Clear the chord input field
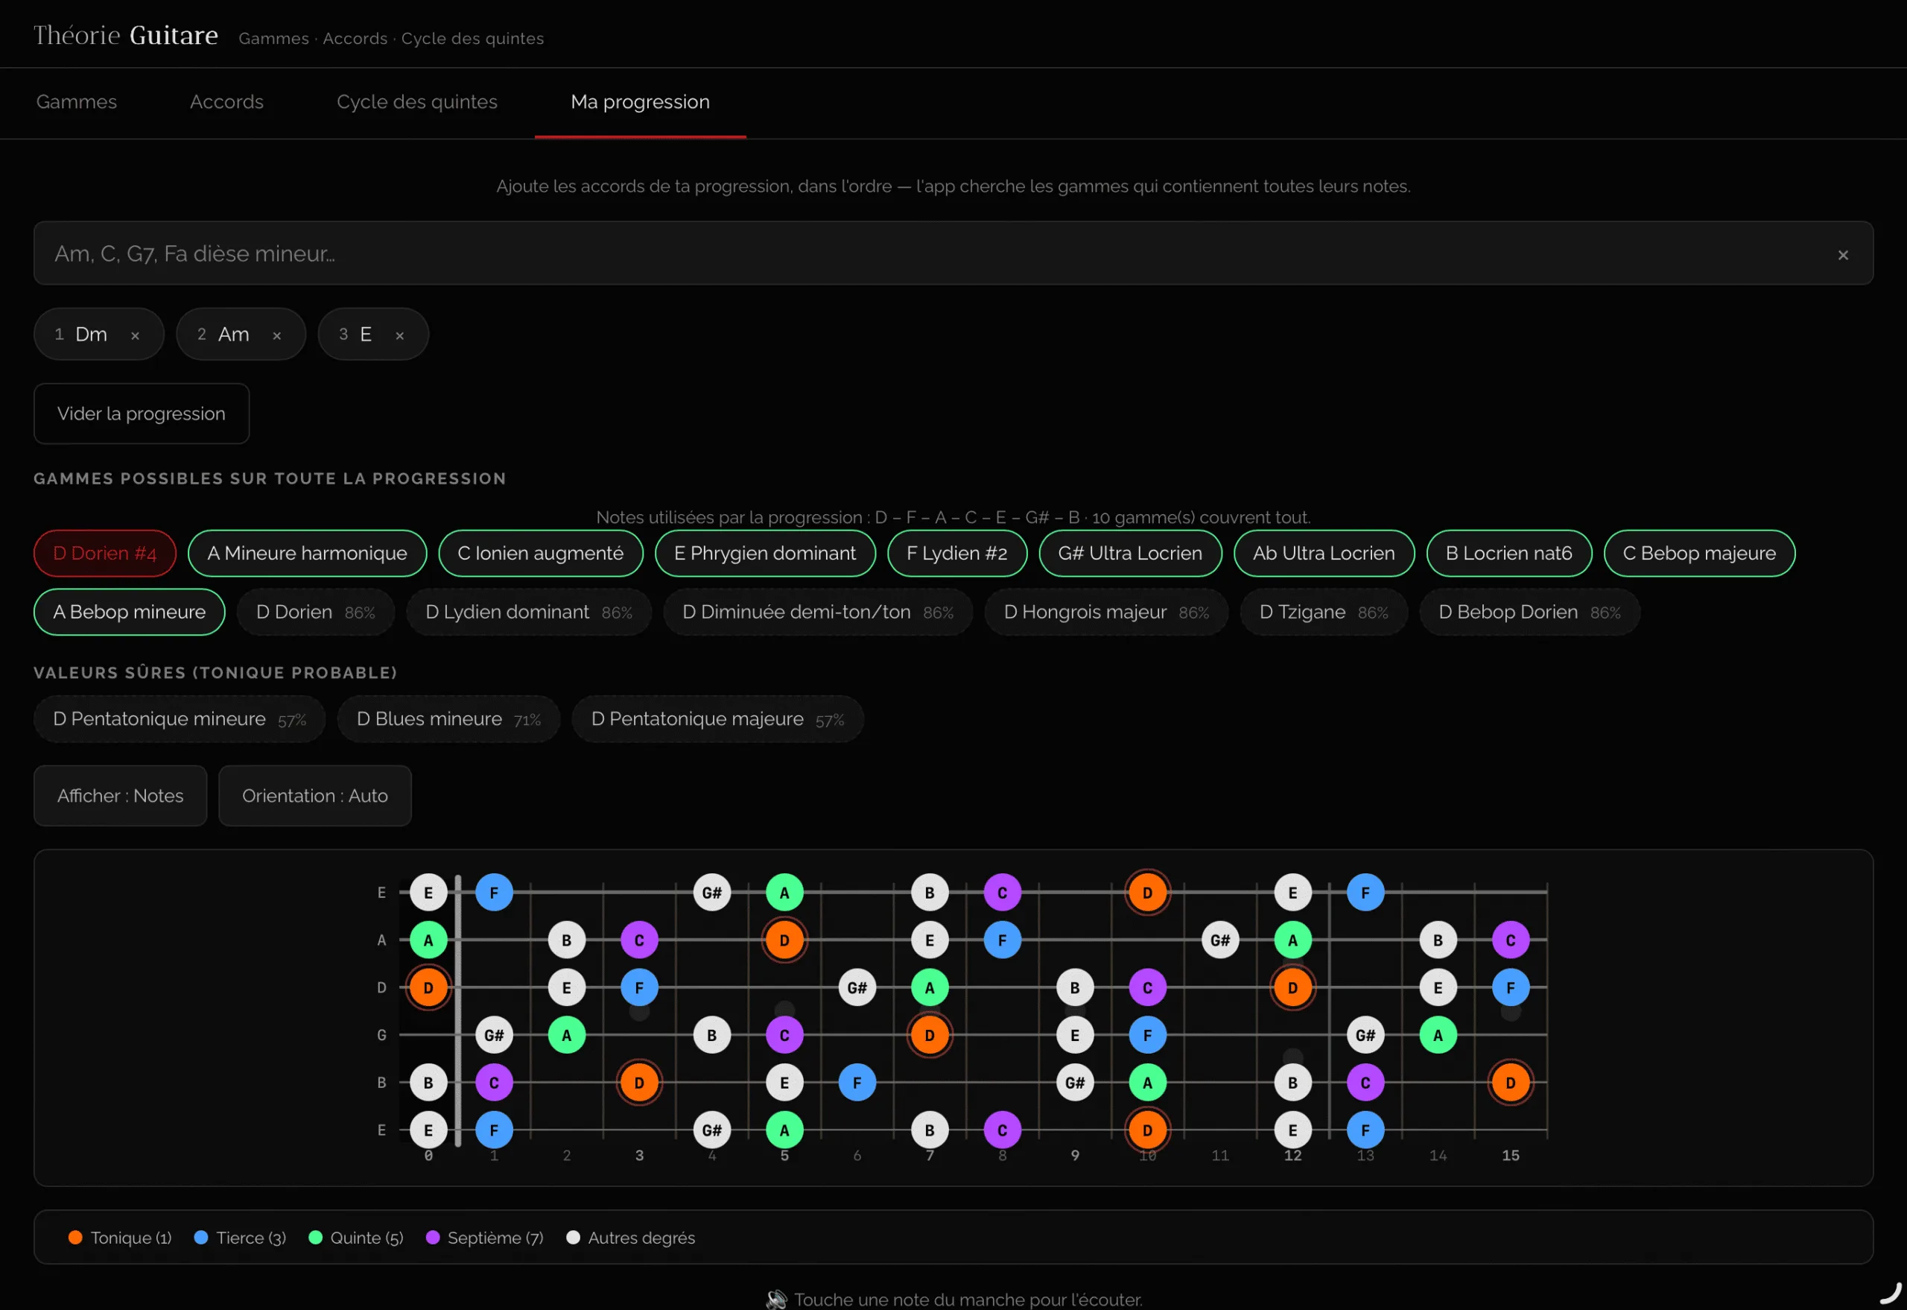The height and width of the screenshot is (1310, 1907). click(x=1843, y=254)
